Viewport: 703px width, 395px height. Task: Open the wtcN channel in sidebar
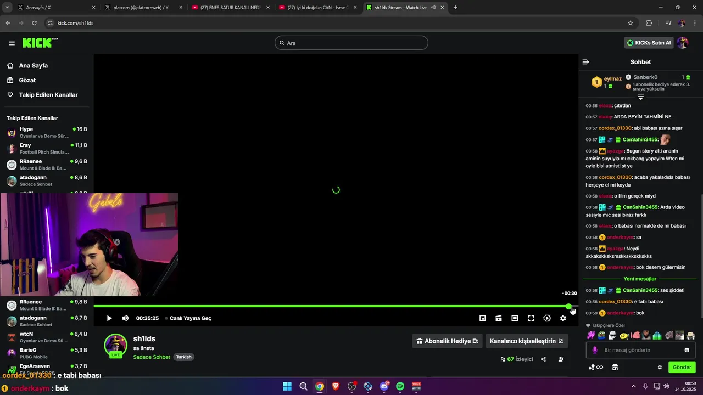pos(47,337)
